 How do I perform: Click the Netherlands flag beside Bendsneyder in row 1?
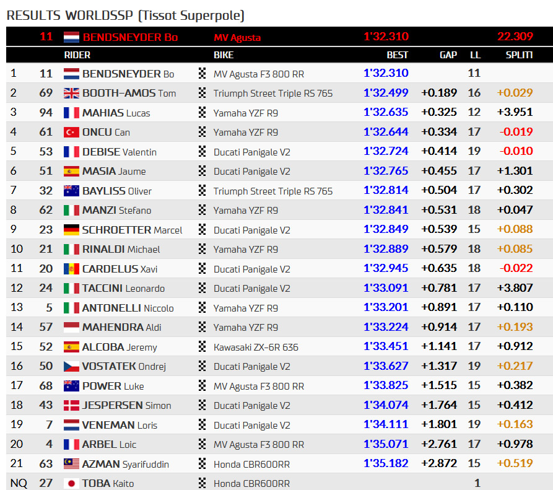click(71, 74)
